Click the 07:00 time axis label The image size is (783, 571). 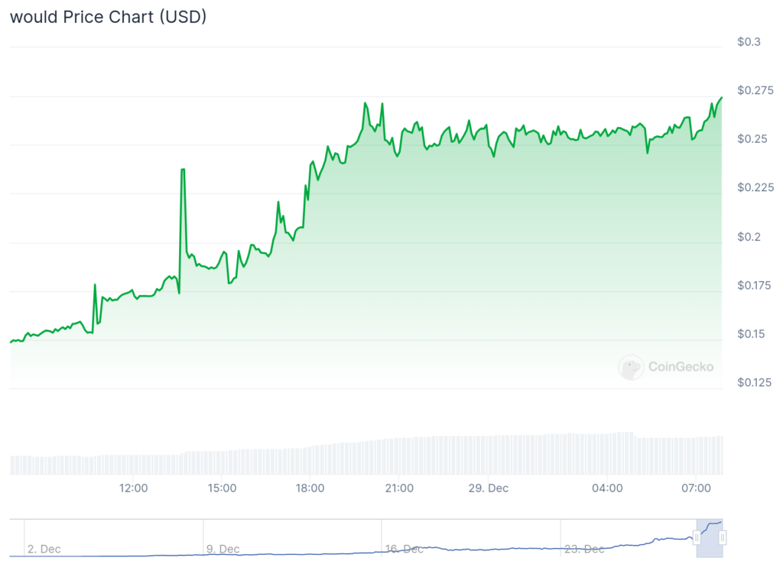[695, 488]
